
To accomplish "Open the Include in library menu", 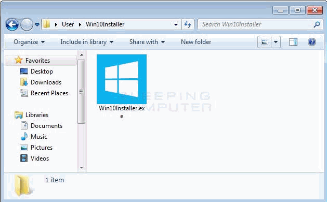I will tap(87, 42).
